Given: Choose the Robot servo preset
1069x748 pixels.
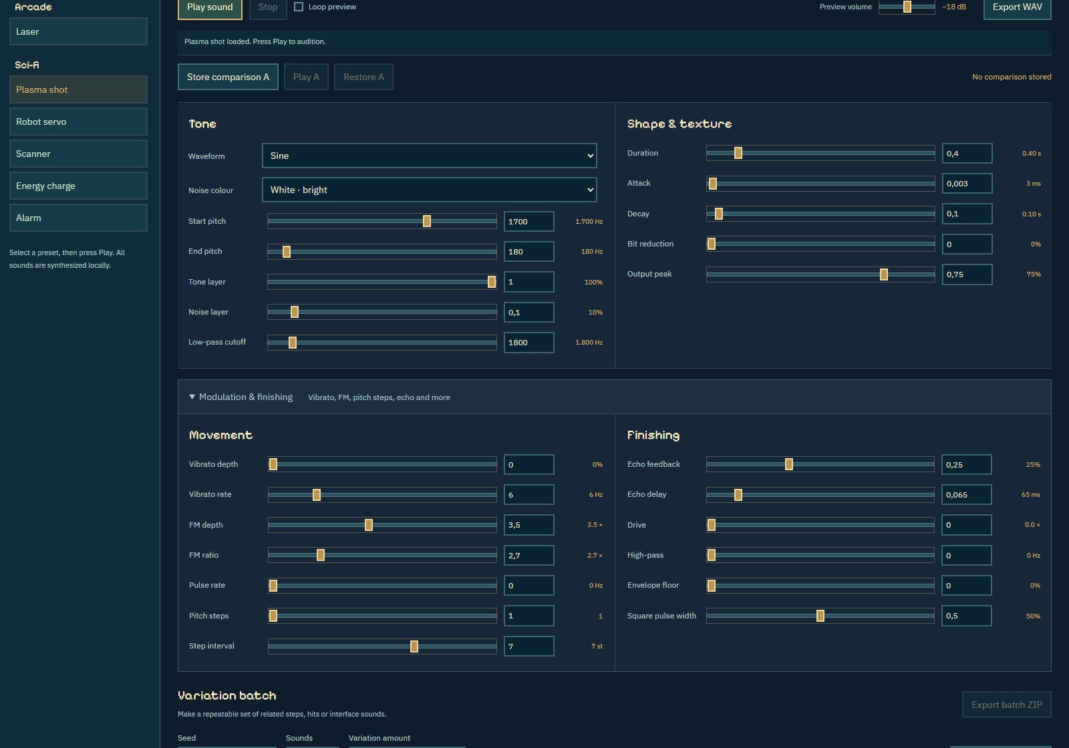Looking at the screenshot, I should pyautogui.click(x=78, y=122).
